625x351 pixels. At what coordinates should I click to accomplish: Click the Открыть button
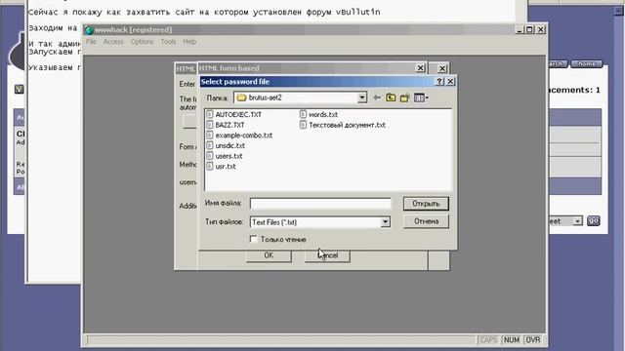[426, 204]
